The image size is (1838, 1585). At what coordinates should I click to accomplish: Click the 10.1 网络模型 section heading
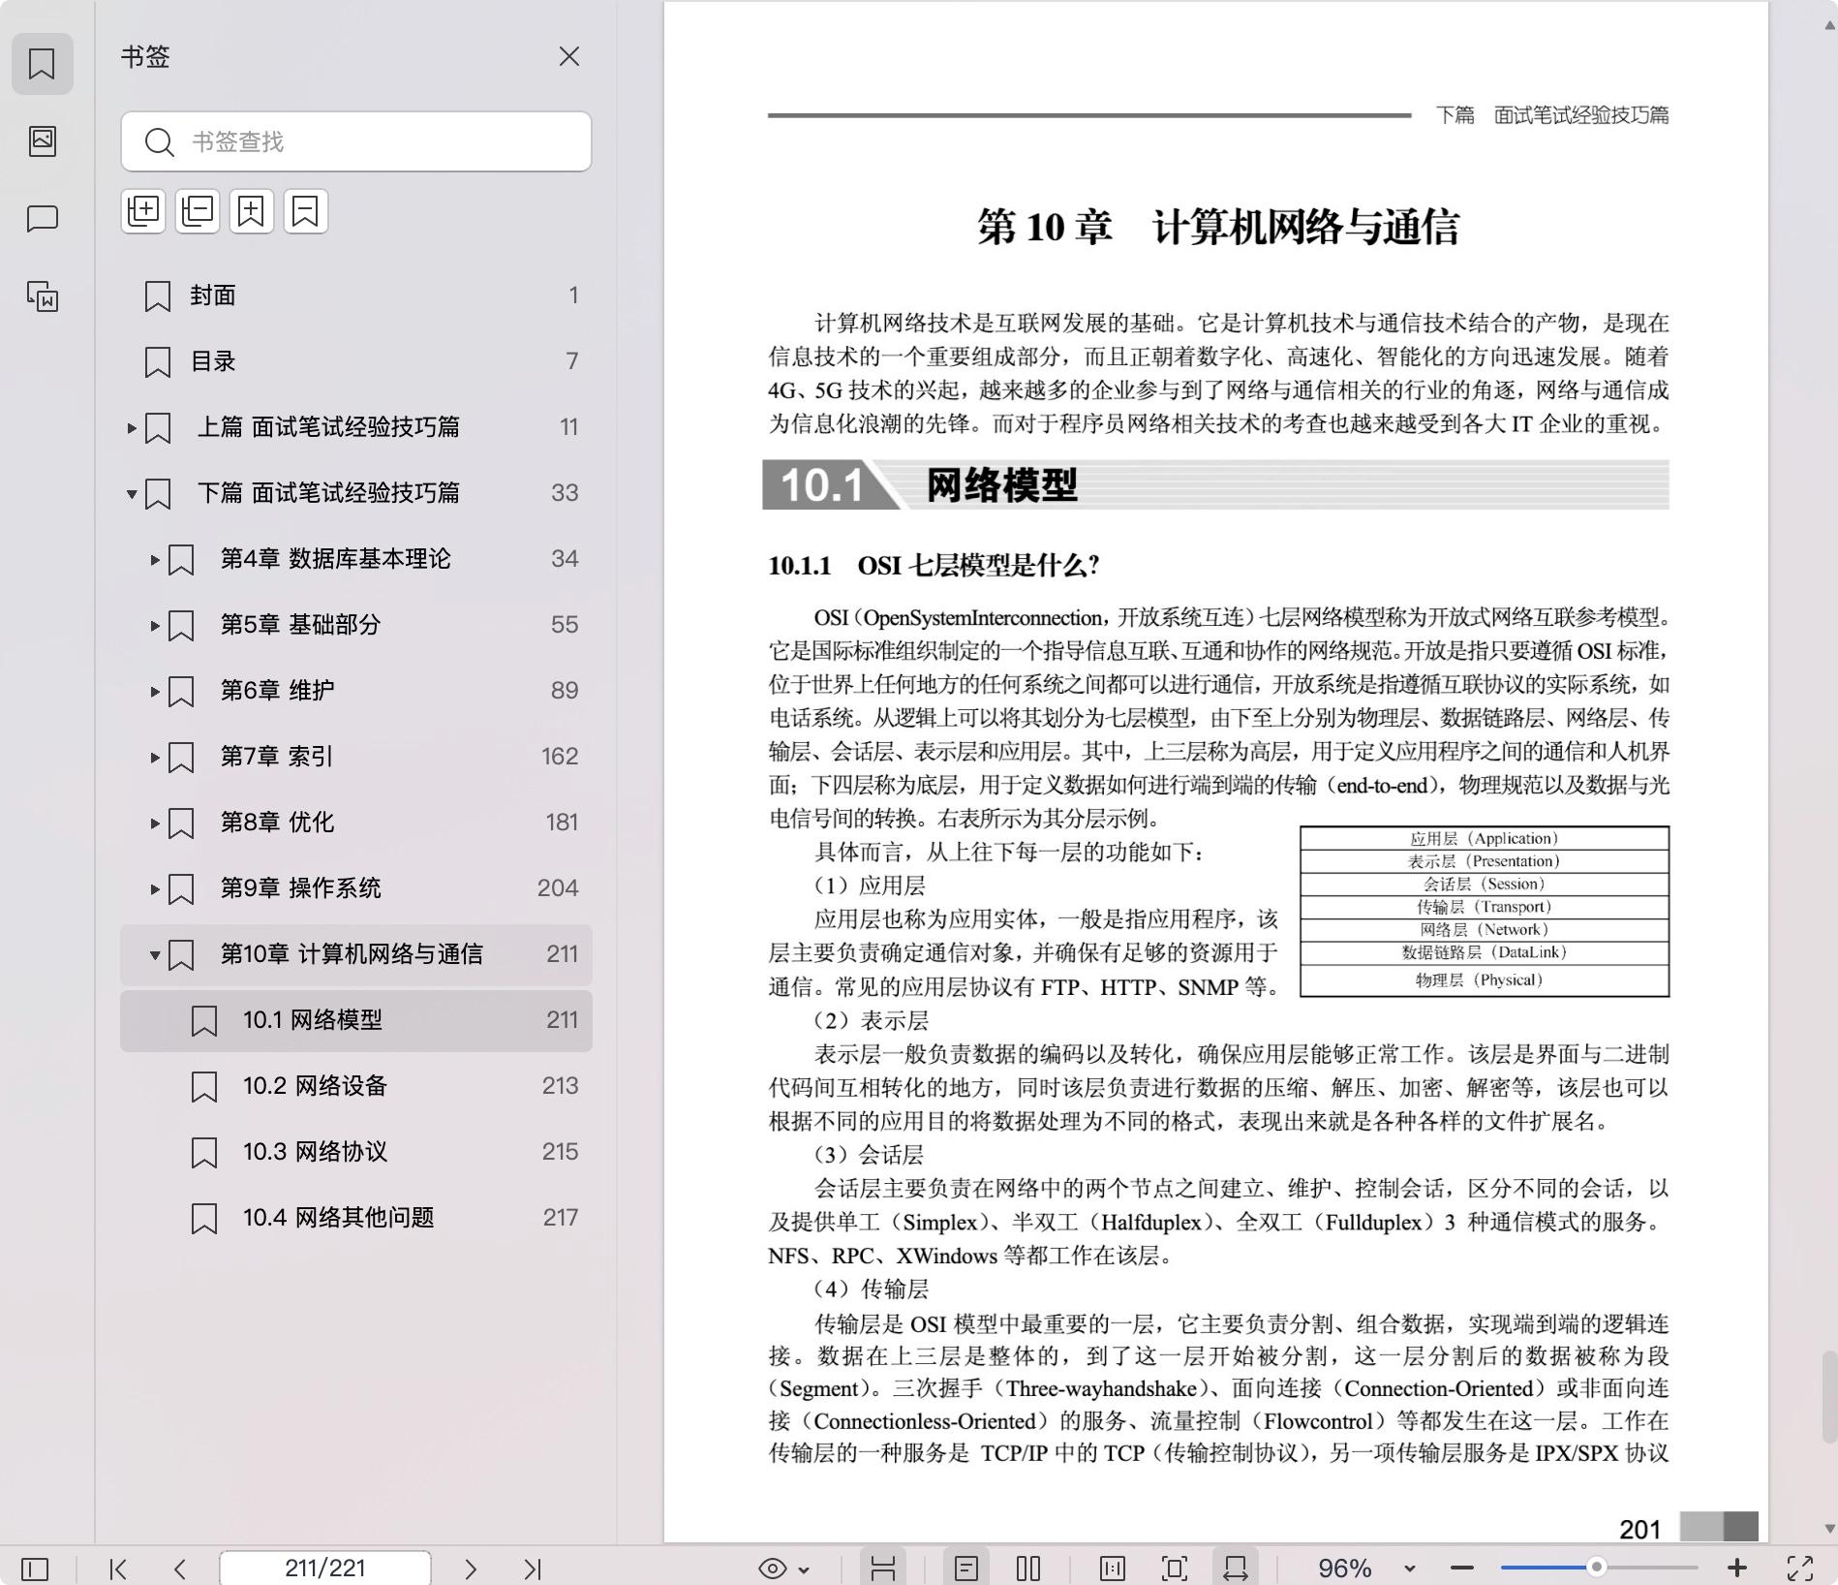click(1216, 484)
